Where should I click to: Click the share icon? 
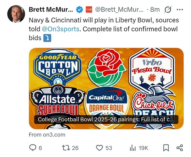pos(180,148)
